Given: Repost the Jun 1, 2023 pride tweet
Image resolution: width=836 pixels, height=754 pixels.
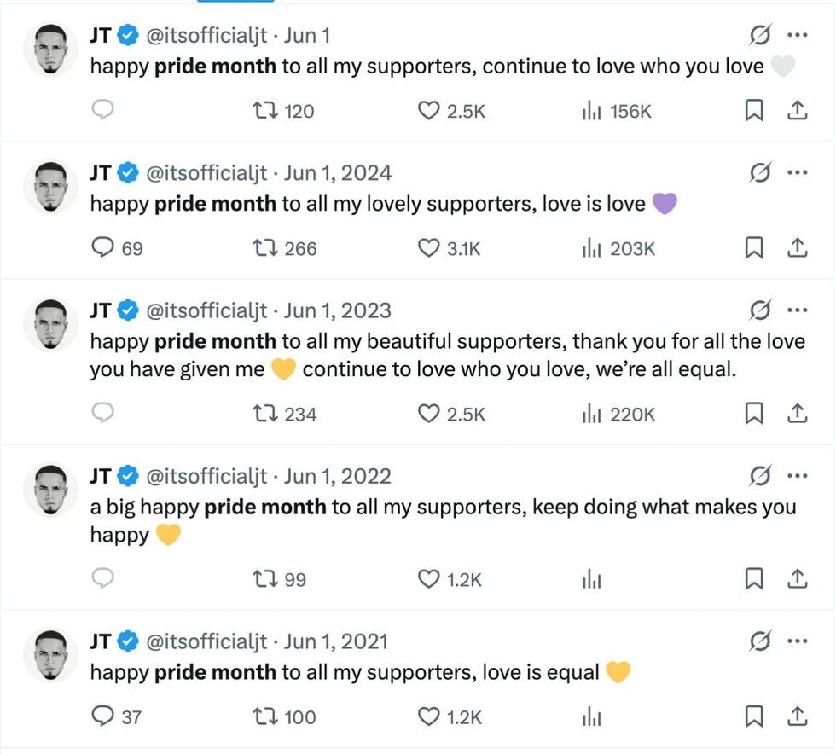Looking at the screenshot, I should 264,414.
